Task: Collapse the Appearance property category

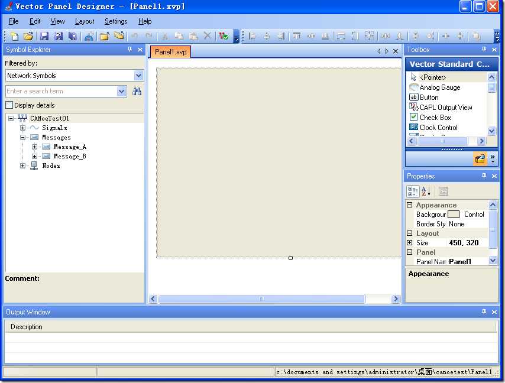Action: pos(409,205)
